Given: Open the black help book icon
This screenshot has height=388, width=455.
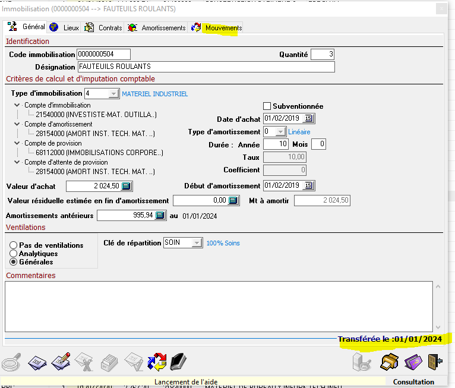Looking at the screenshot, I should 179,361.
